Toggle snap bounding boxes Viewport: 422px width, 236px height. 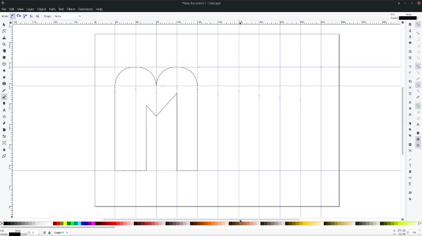pyautogui.click(x=418, y=33)
